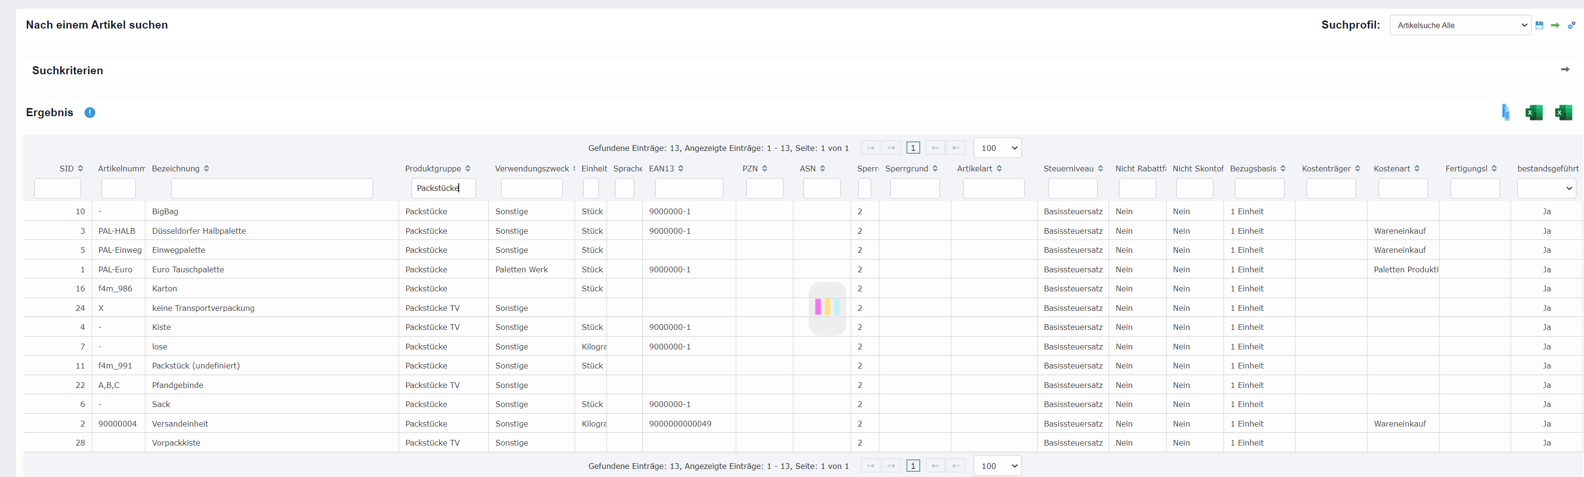1584x477 pixels.
Task: Save the current search profile
Action: pos(1539,25)
